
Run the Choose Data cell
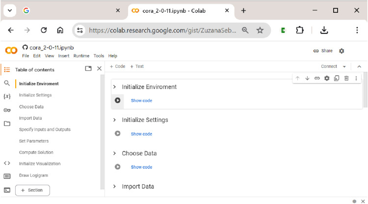[x=118, y=167]
